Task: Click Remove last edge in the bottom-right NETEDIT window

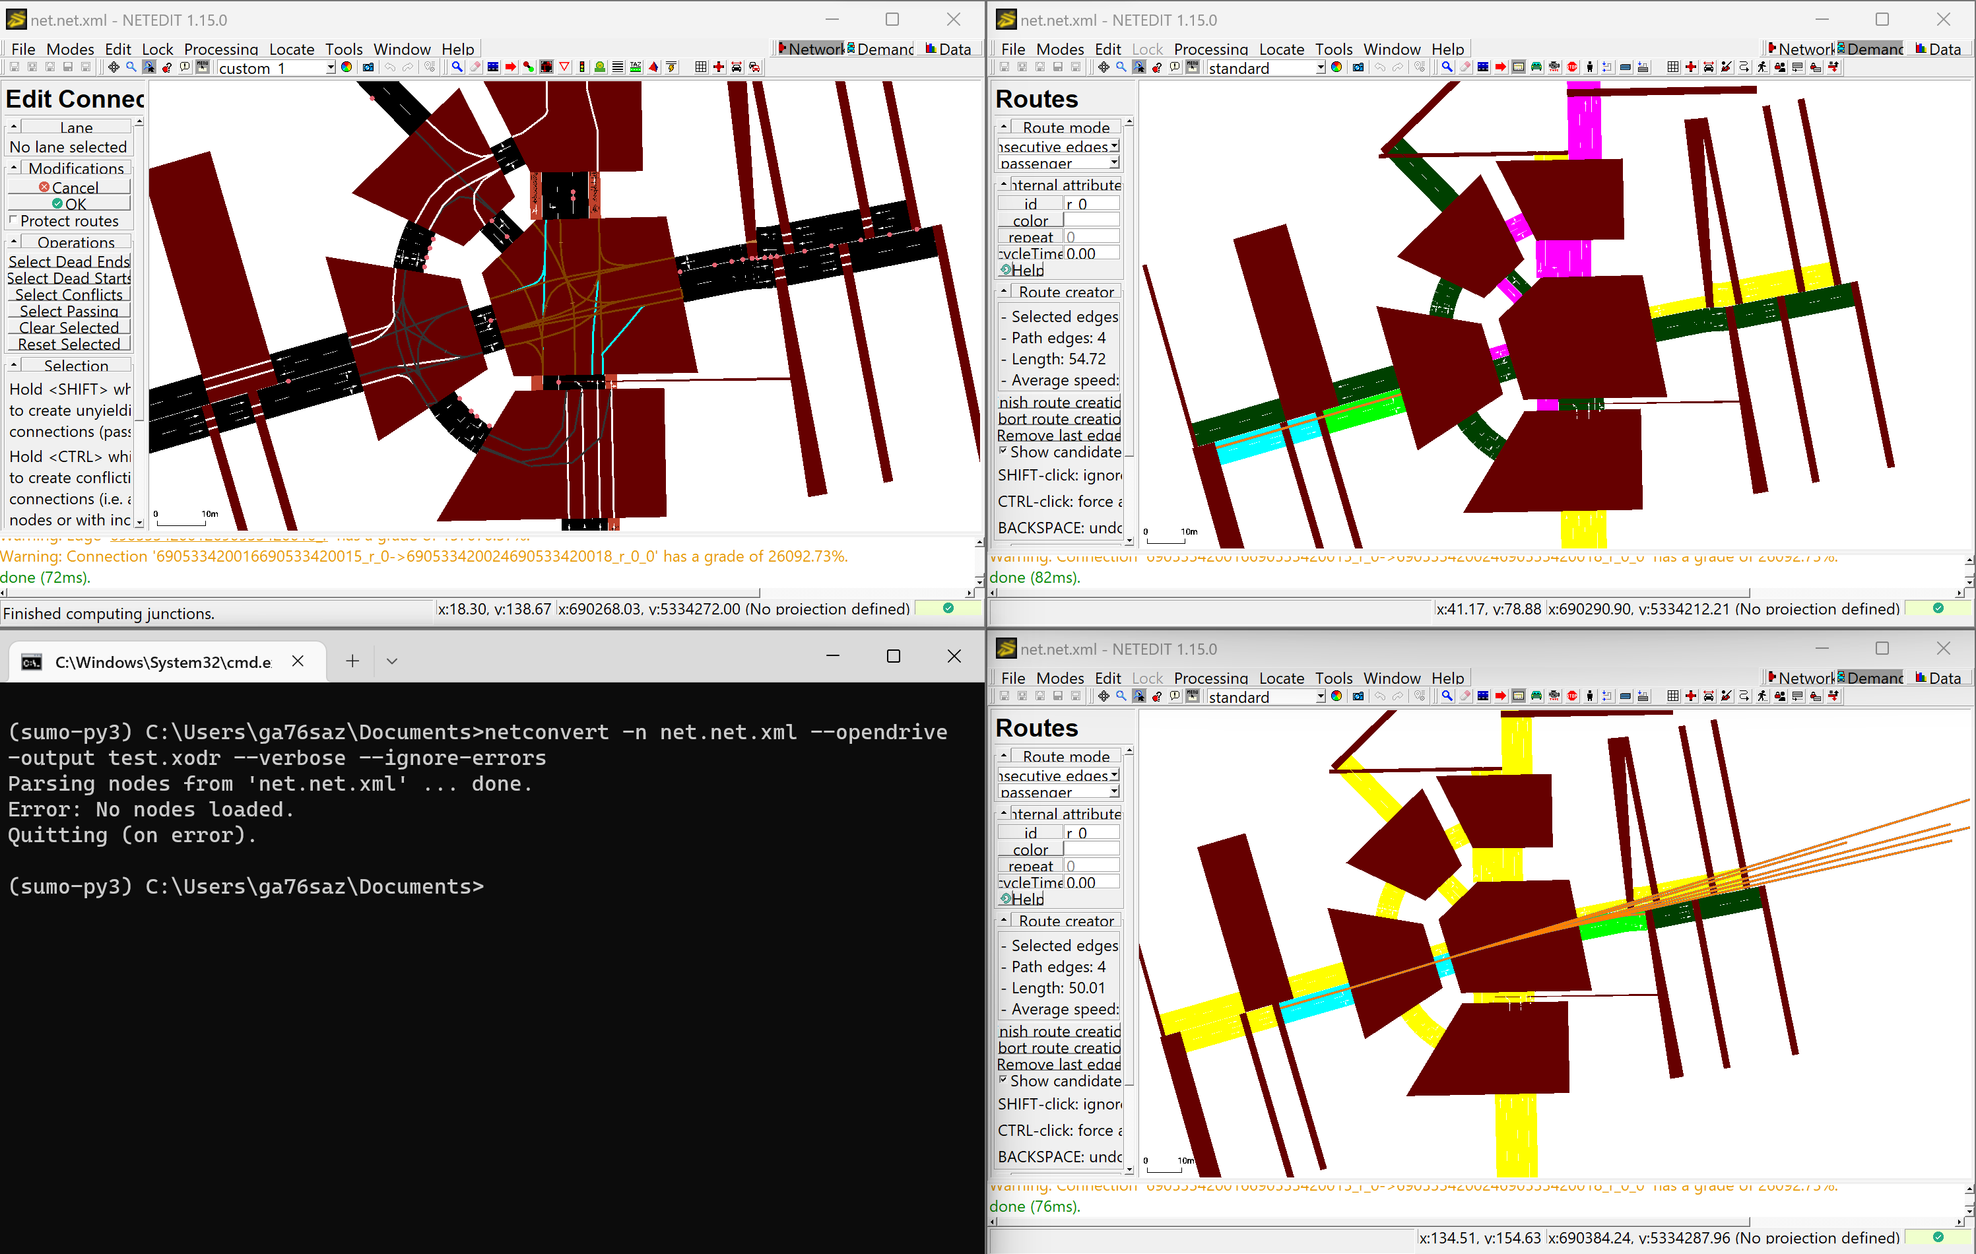Action: coord(1059,1064)
